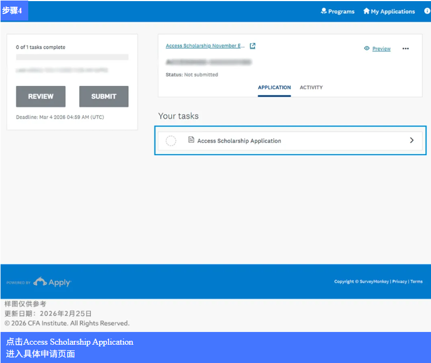Click the document icon in task row
This screenshot has height=363, width=431.
tap(191, 140)
